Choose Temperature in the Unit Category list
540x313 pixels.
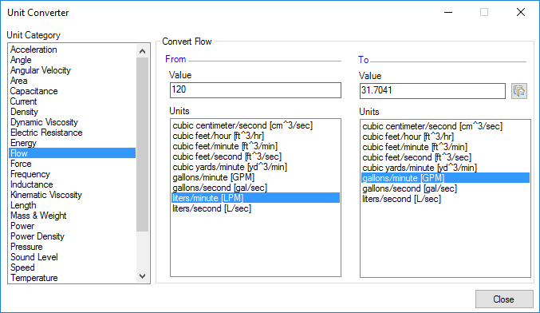click(x=34, y=278)
